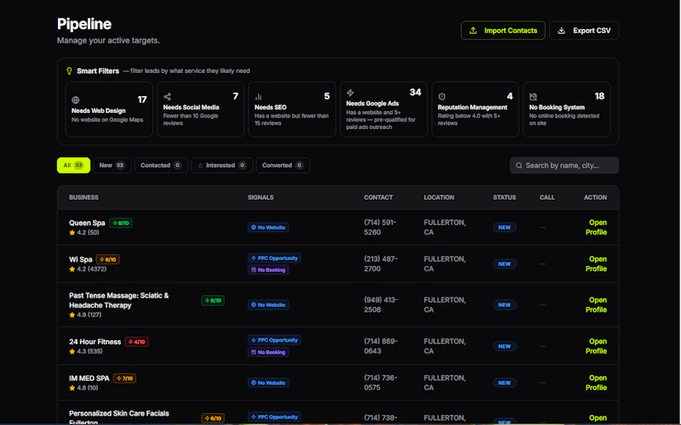Click the upload icon in Import Contacts
The width and height of the screenshot is (681, 425).
473,31
